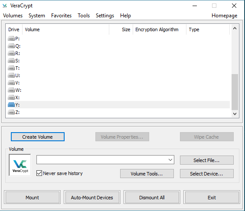Open Volume Tools... button
245x211 pixels.
[x=147, y=174]
